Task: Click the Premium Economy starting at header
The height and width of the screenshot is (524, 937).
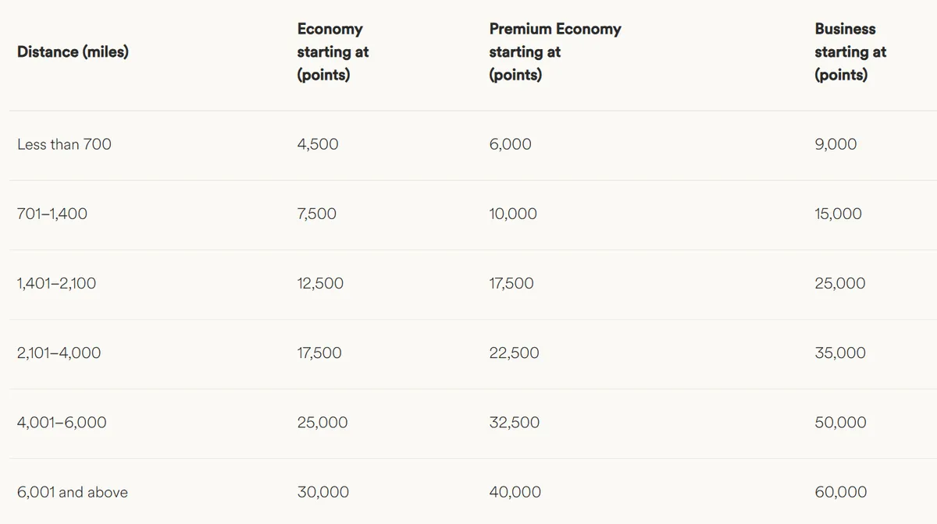Action: 555,52
